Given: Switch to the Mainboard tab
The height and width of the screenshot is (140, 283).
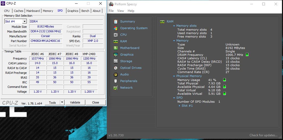Looking at the screenshot, I should (x=33, y=11).
